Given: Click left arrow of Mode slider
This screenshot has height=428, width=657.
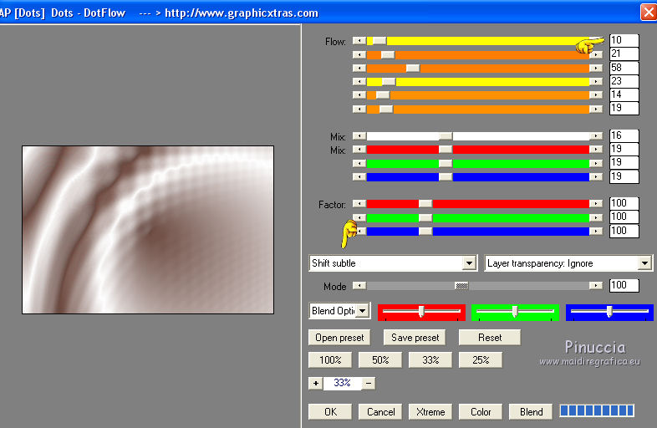Looking at the screenshot, I should coord(359,286).
